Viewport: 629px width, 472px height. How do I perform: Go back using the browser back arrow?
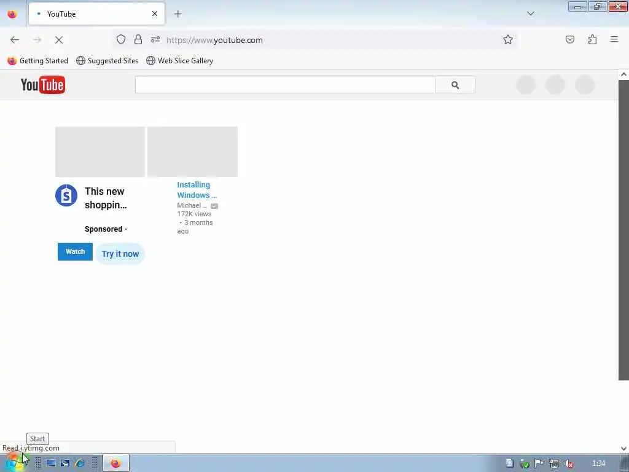pos(15,40)
